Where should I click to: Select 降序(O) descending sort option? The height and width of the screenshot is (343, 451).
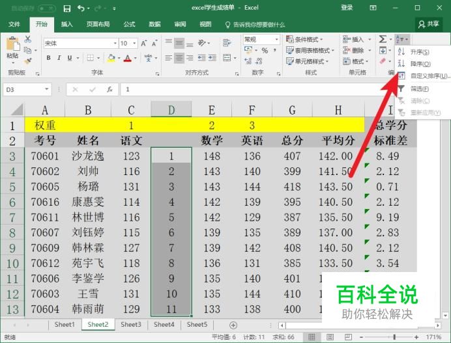(x=420, y=64)
